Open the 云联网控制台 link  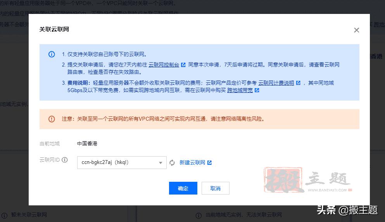click(164, 65)
